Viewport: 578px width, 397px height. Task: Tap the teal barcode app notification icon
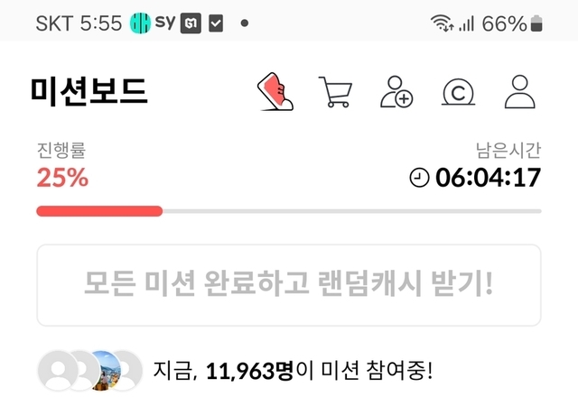click(x=140, y=23)
